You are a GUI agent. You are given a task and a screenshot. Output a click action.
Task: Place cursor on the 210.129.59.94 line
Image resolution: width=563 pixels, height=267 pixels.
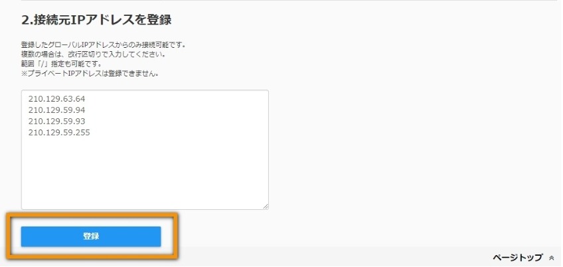[x=56, y=110]
